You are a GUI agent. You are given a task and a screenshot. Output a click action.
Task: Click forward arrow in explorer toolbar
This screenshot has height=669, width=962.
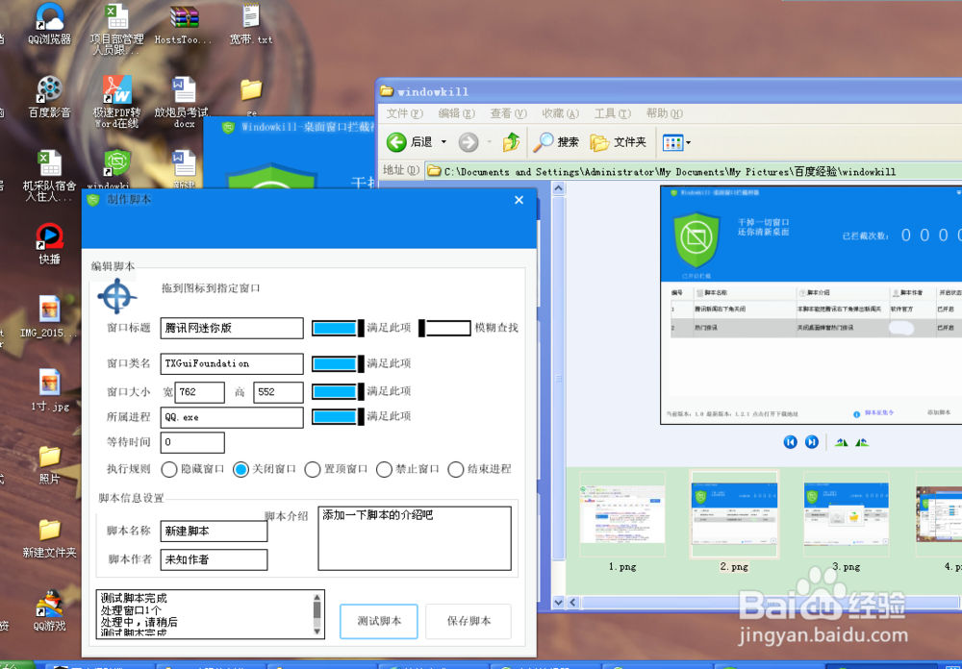coord(468,142)
